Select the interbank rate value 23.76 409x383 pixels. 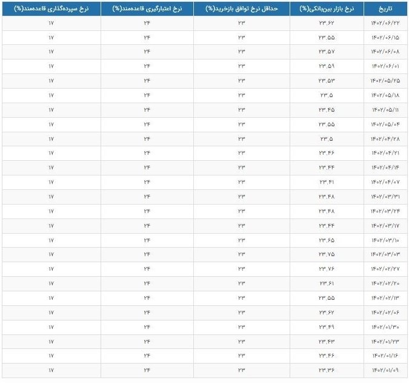coord(327,269)
